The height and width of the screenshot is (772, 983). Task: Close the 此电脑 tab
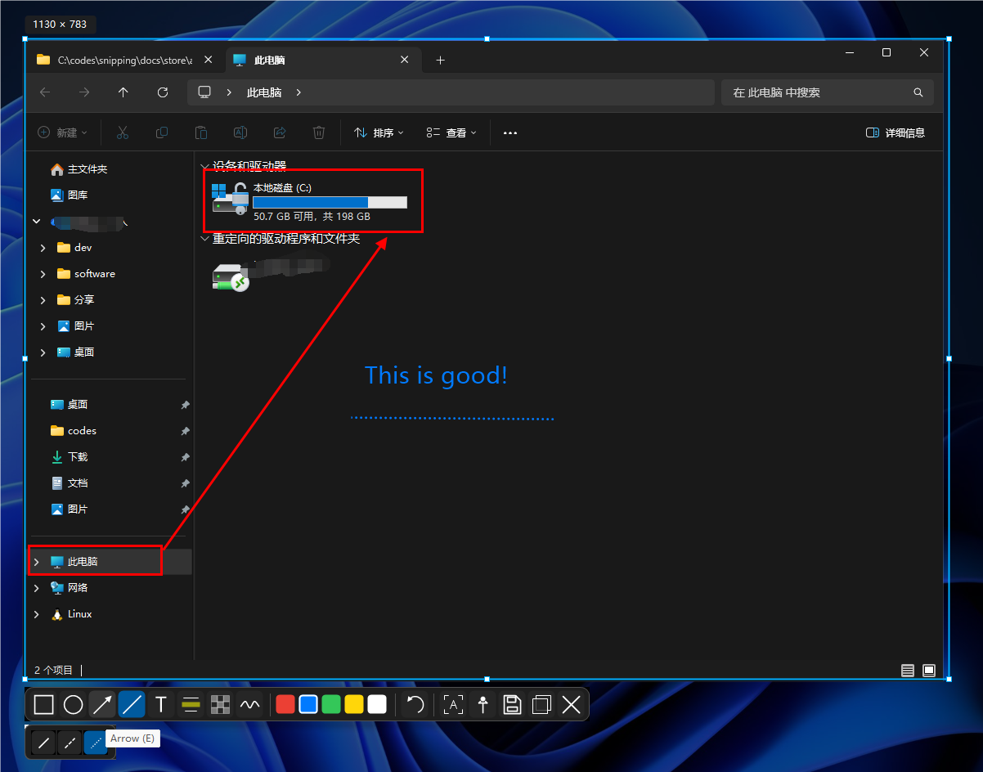coord(405,60)
